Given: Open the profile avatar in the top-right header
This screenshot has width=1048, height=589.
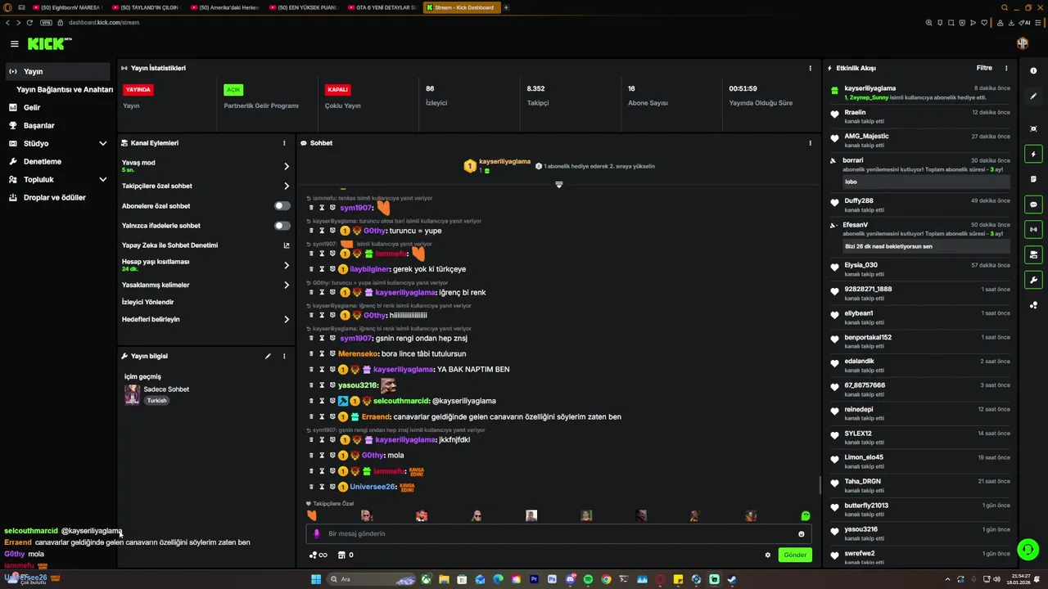Looking at the screenshot, I should click(1023, 43).
